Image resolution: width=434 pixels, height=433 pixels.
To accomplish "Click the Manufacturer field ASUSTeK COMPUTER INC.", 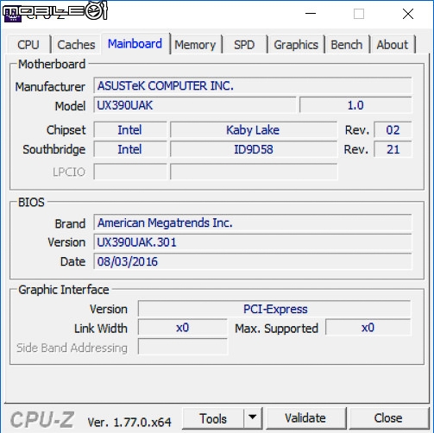I will pyautogui.click(x=253, y=85).
